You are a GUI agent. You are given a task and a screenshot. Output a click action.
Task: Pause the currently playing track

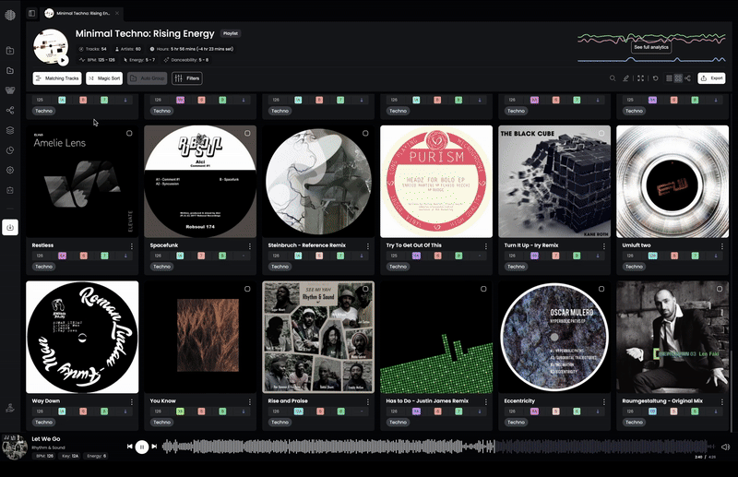coord(142,447)
